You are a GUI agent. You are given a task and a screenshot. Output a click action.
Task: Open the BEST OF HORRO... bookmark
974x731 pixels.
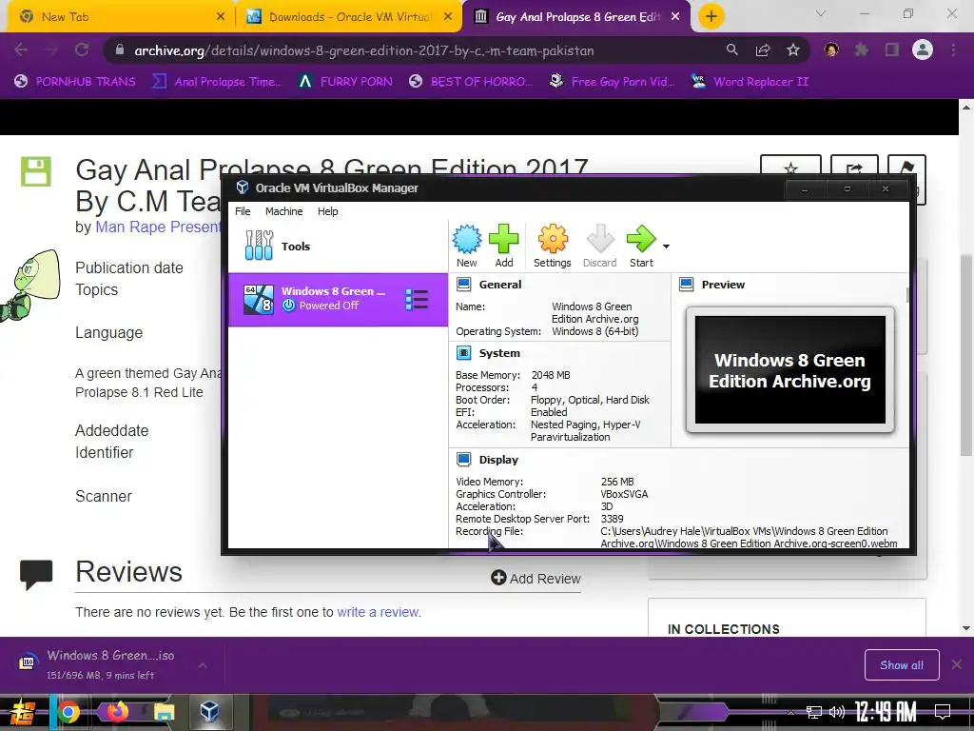tap(471, 82)
